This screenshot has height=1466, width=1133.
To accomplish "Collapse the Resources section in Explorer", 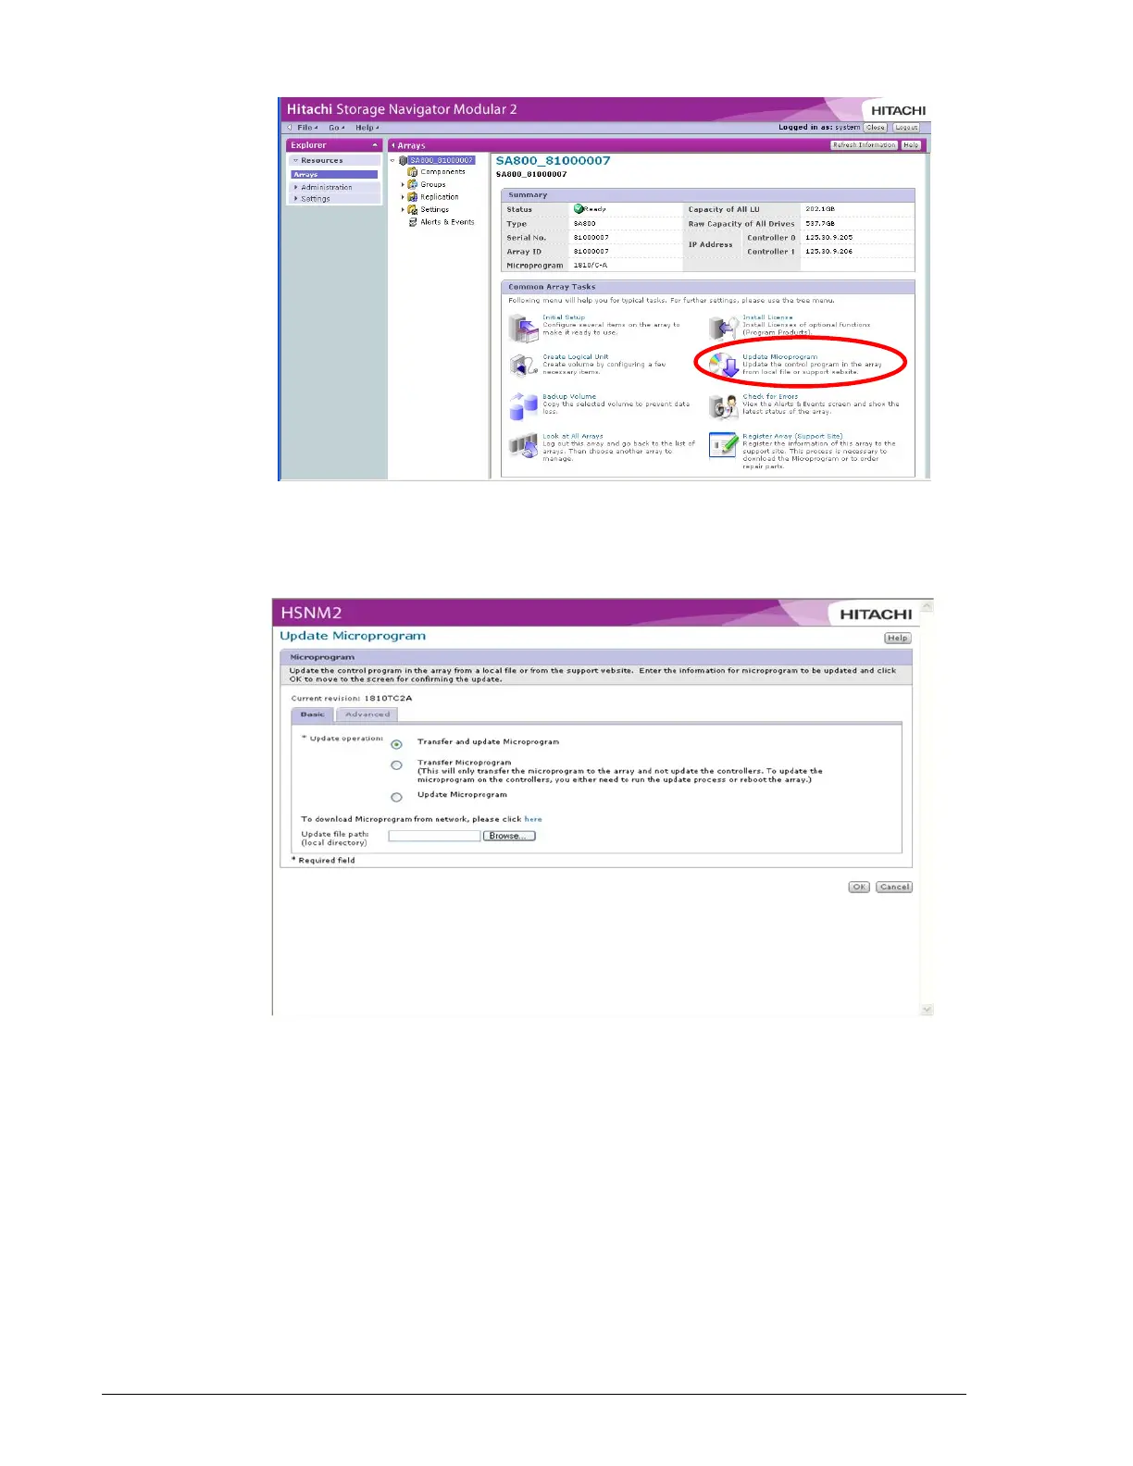I will point(295,161).
